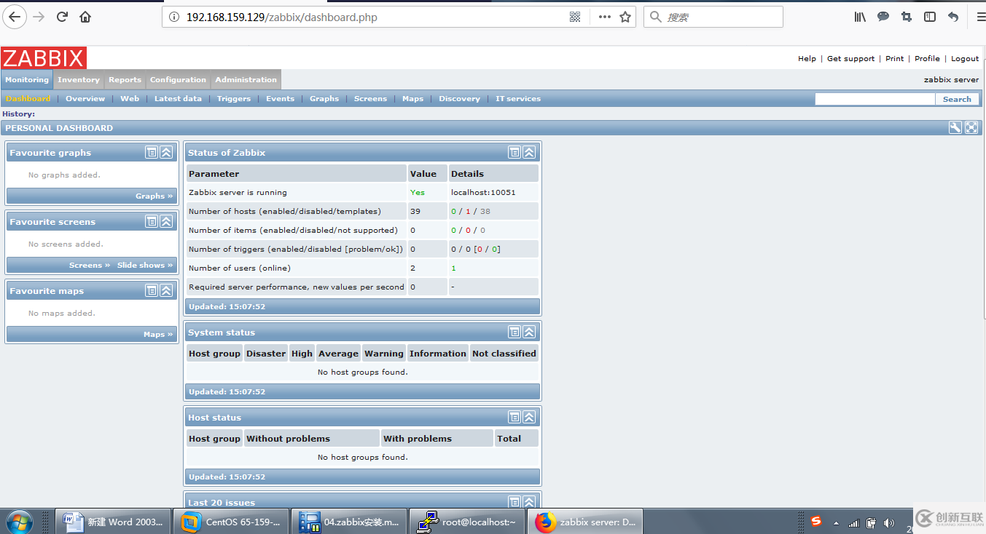This screenshot has height=534, width=986.
Task: Click the ZABBIX logo
Action: click(44, 58)
